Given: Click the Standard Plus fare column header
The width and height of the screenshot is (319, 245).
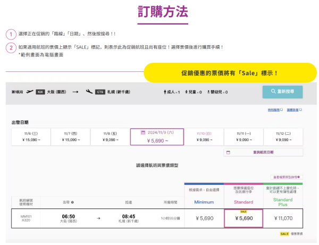Looking at the screenshot, I should [x=283, y=195].
